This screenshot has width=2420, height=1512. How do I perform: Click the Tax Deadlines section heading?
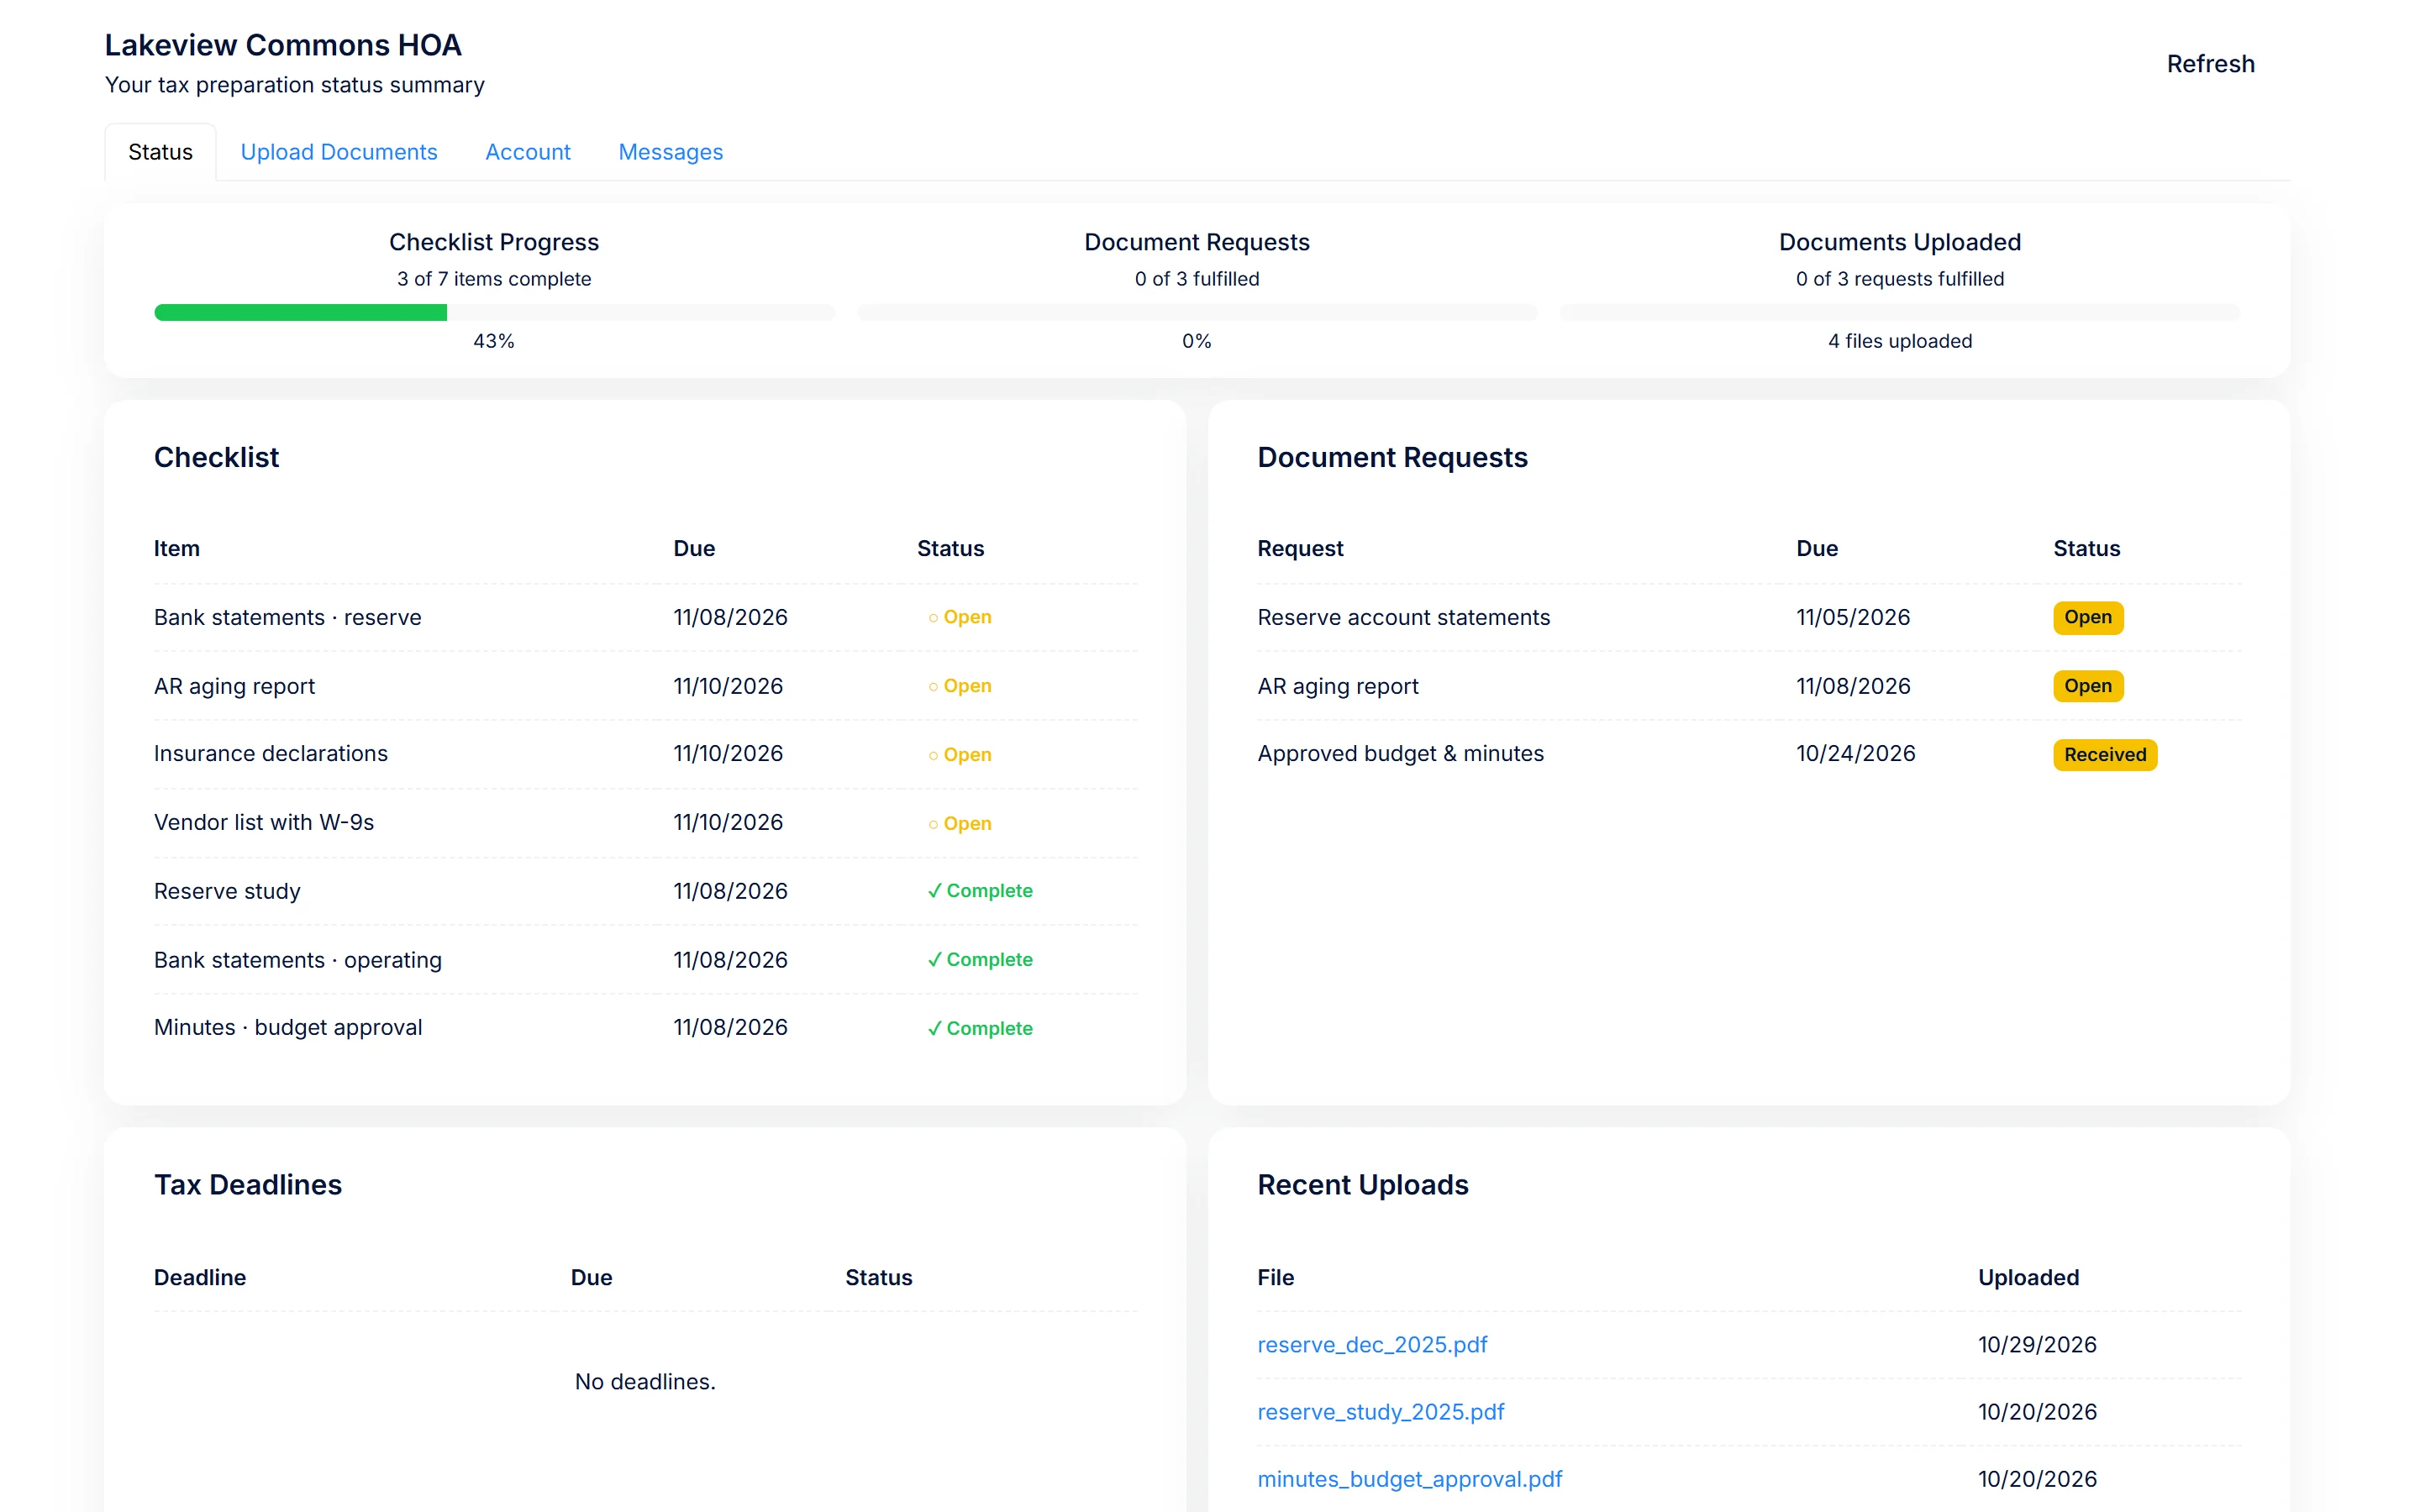(x=248, y=1184)
